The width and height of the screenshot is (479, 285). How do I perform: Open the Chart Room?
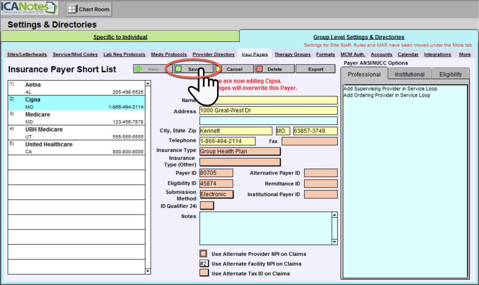[89, 9]
